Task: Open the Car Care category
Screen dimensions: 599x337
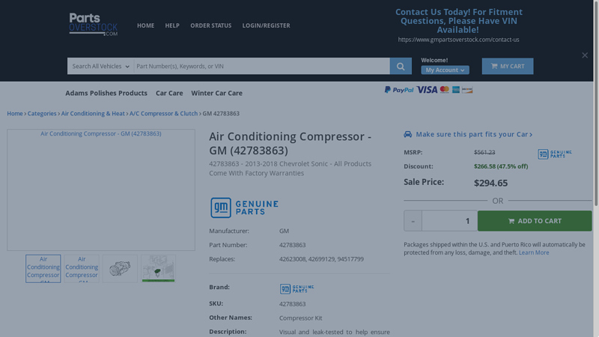Action: (169, 93)
